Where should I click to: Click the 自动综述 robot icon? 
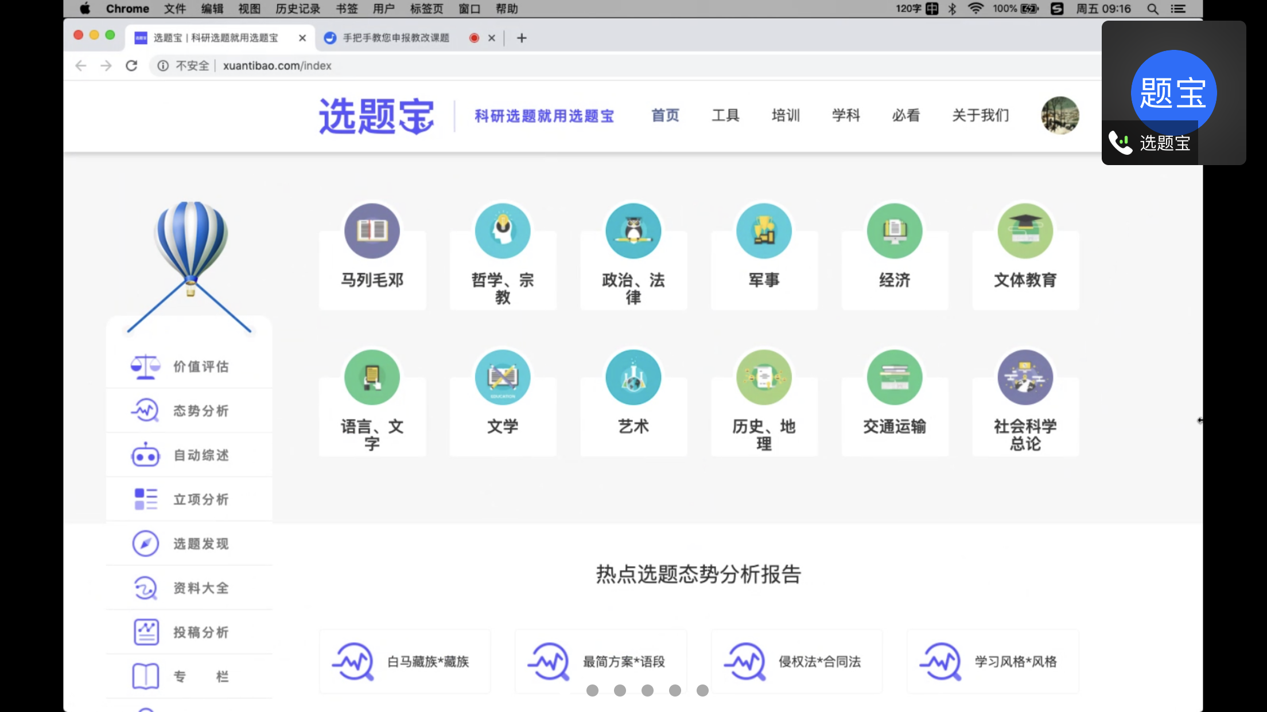click(x=146, y=455)
